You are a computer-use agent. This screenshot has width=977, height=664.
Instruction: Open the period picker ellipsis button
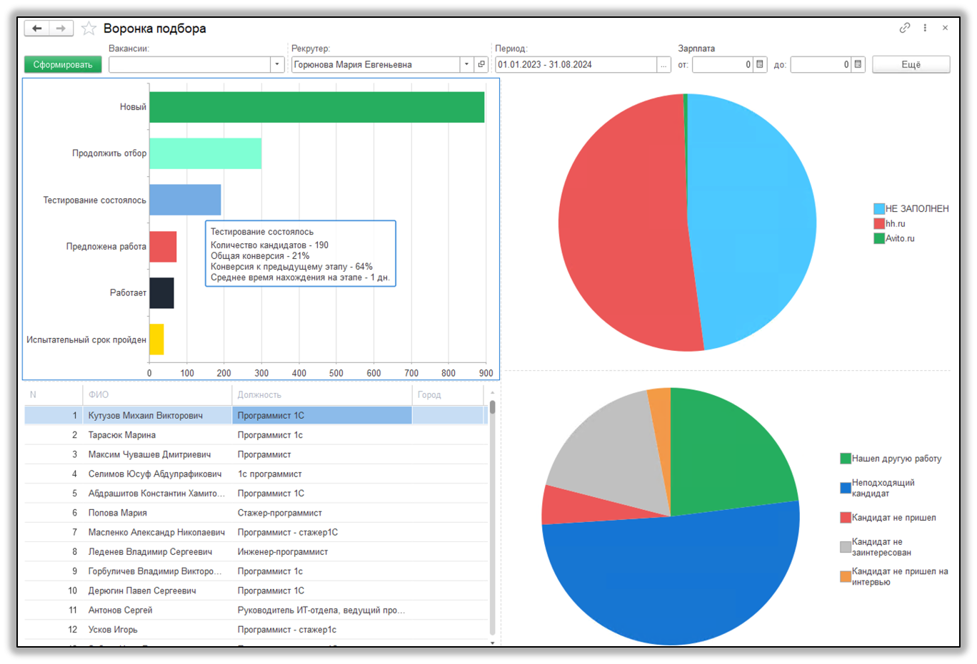click(x=664, y=65)
